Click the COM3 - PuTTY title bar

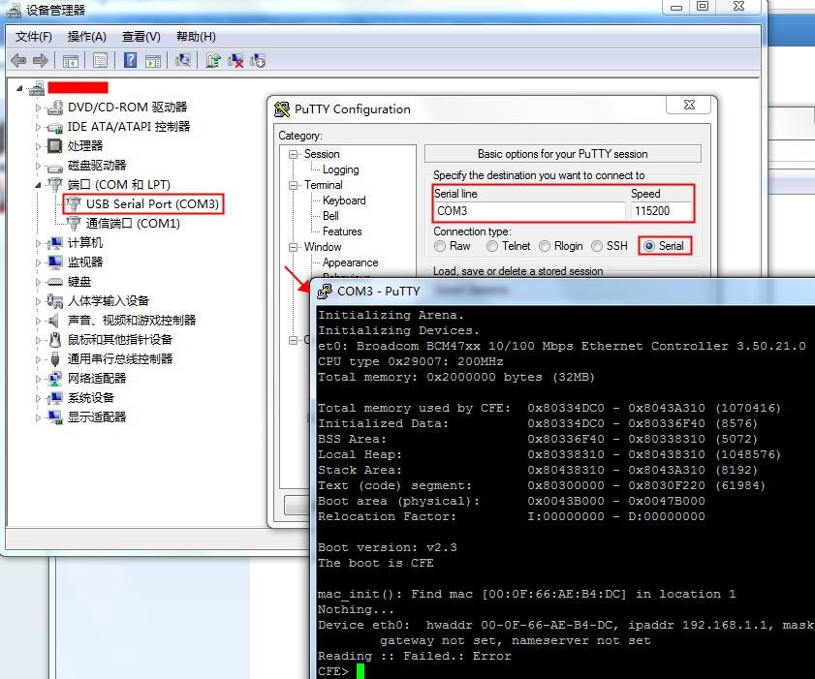pos(564,291)
